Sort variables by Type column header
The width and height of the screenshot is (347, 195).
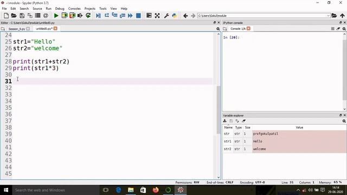(x=239, y=128)
